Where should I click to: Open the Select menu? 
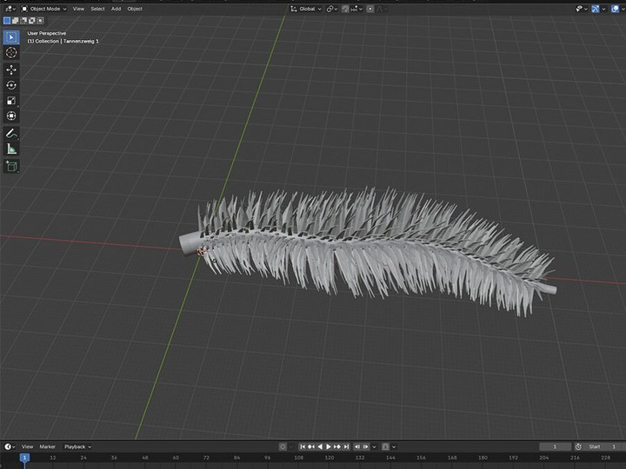click(x=97, y=9)
